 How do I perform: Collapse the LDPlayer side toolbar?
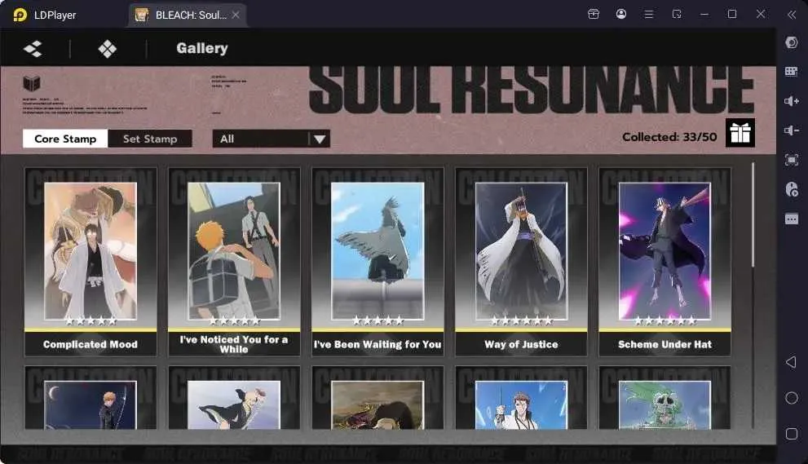click(x=792, y=15)
